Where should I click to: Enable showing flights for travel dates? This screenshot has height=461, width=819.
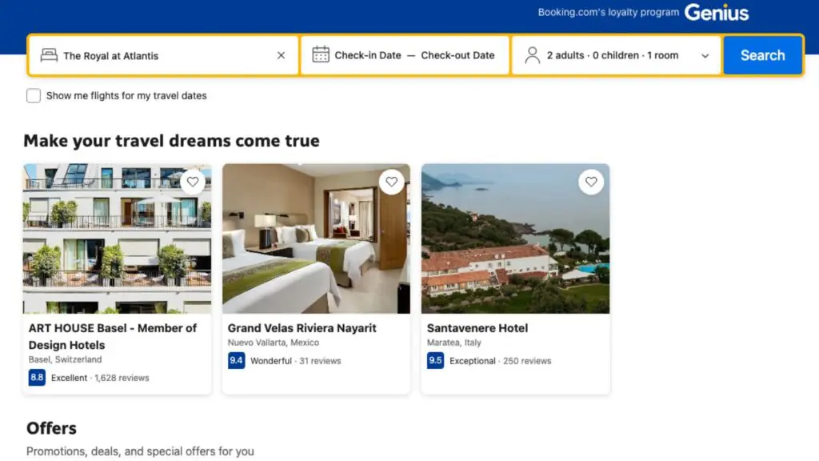34,95
